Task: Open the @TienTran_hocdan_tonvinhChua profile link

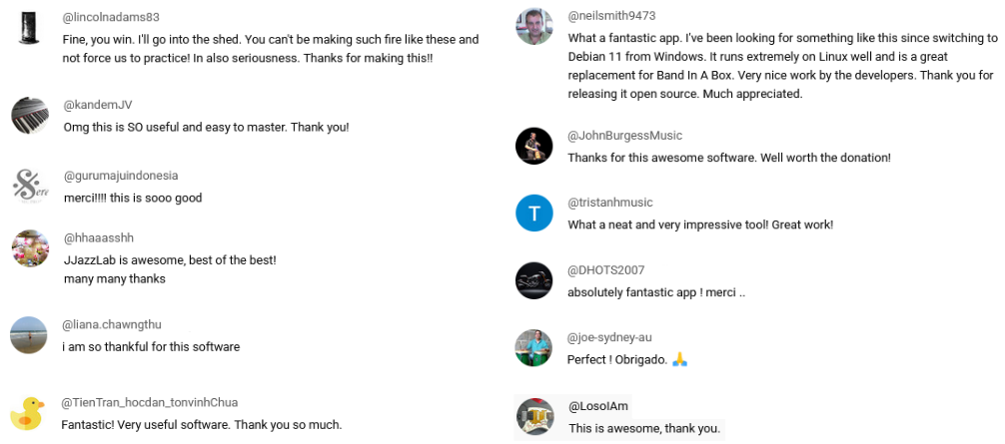Action: [150, 402]
